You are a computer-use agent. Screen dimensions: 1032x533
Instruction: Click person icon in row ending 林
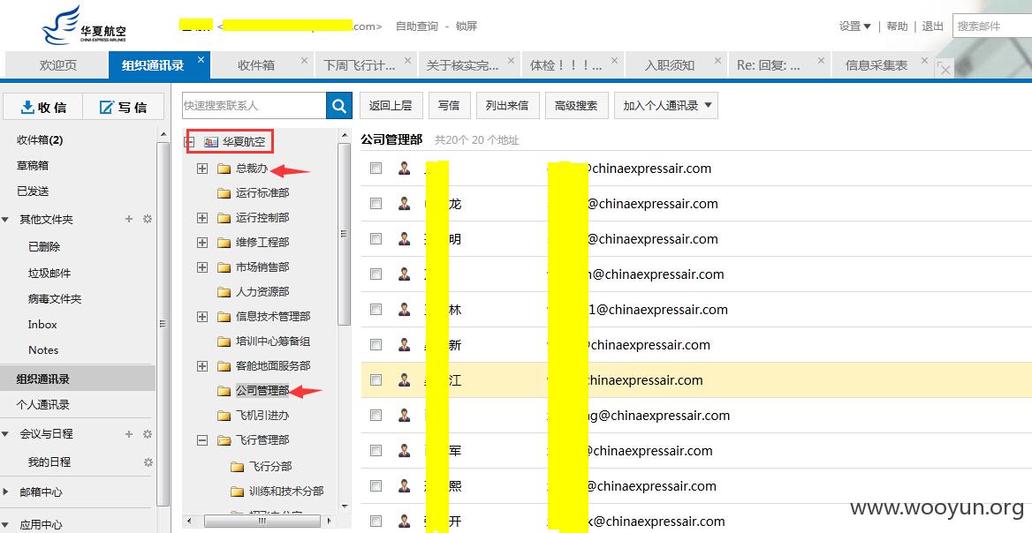404,309
